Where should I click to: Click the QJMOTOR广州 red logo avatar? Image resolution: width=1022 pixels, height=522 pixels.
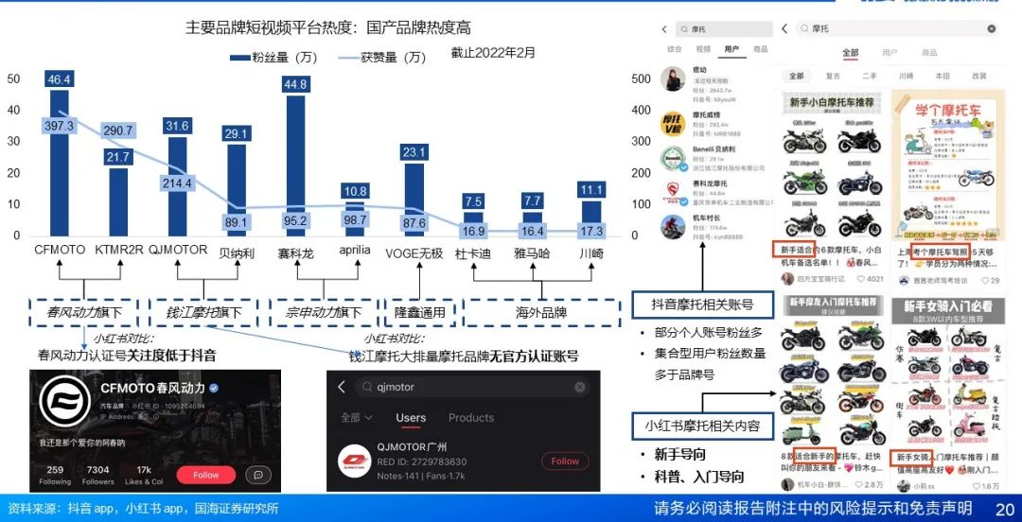coord(355,461)
